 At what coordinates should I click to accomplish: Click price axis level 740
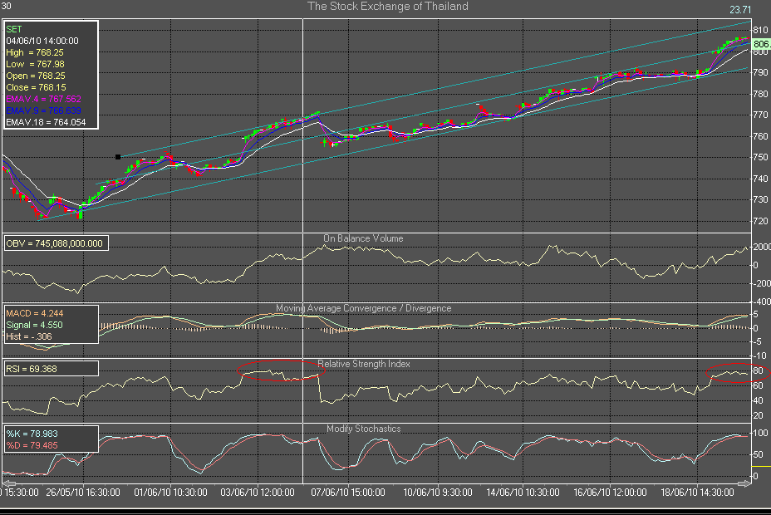(x=760, y=179)
